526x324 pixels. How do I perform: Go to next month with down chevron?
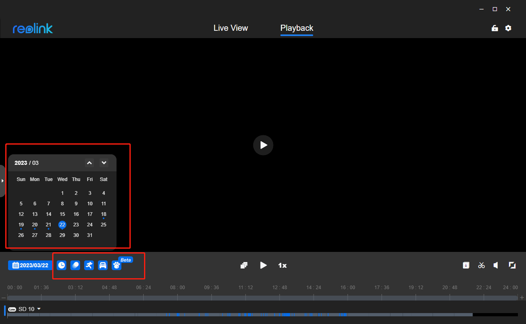[104, 163]
